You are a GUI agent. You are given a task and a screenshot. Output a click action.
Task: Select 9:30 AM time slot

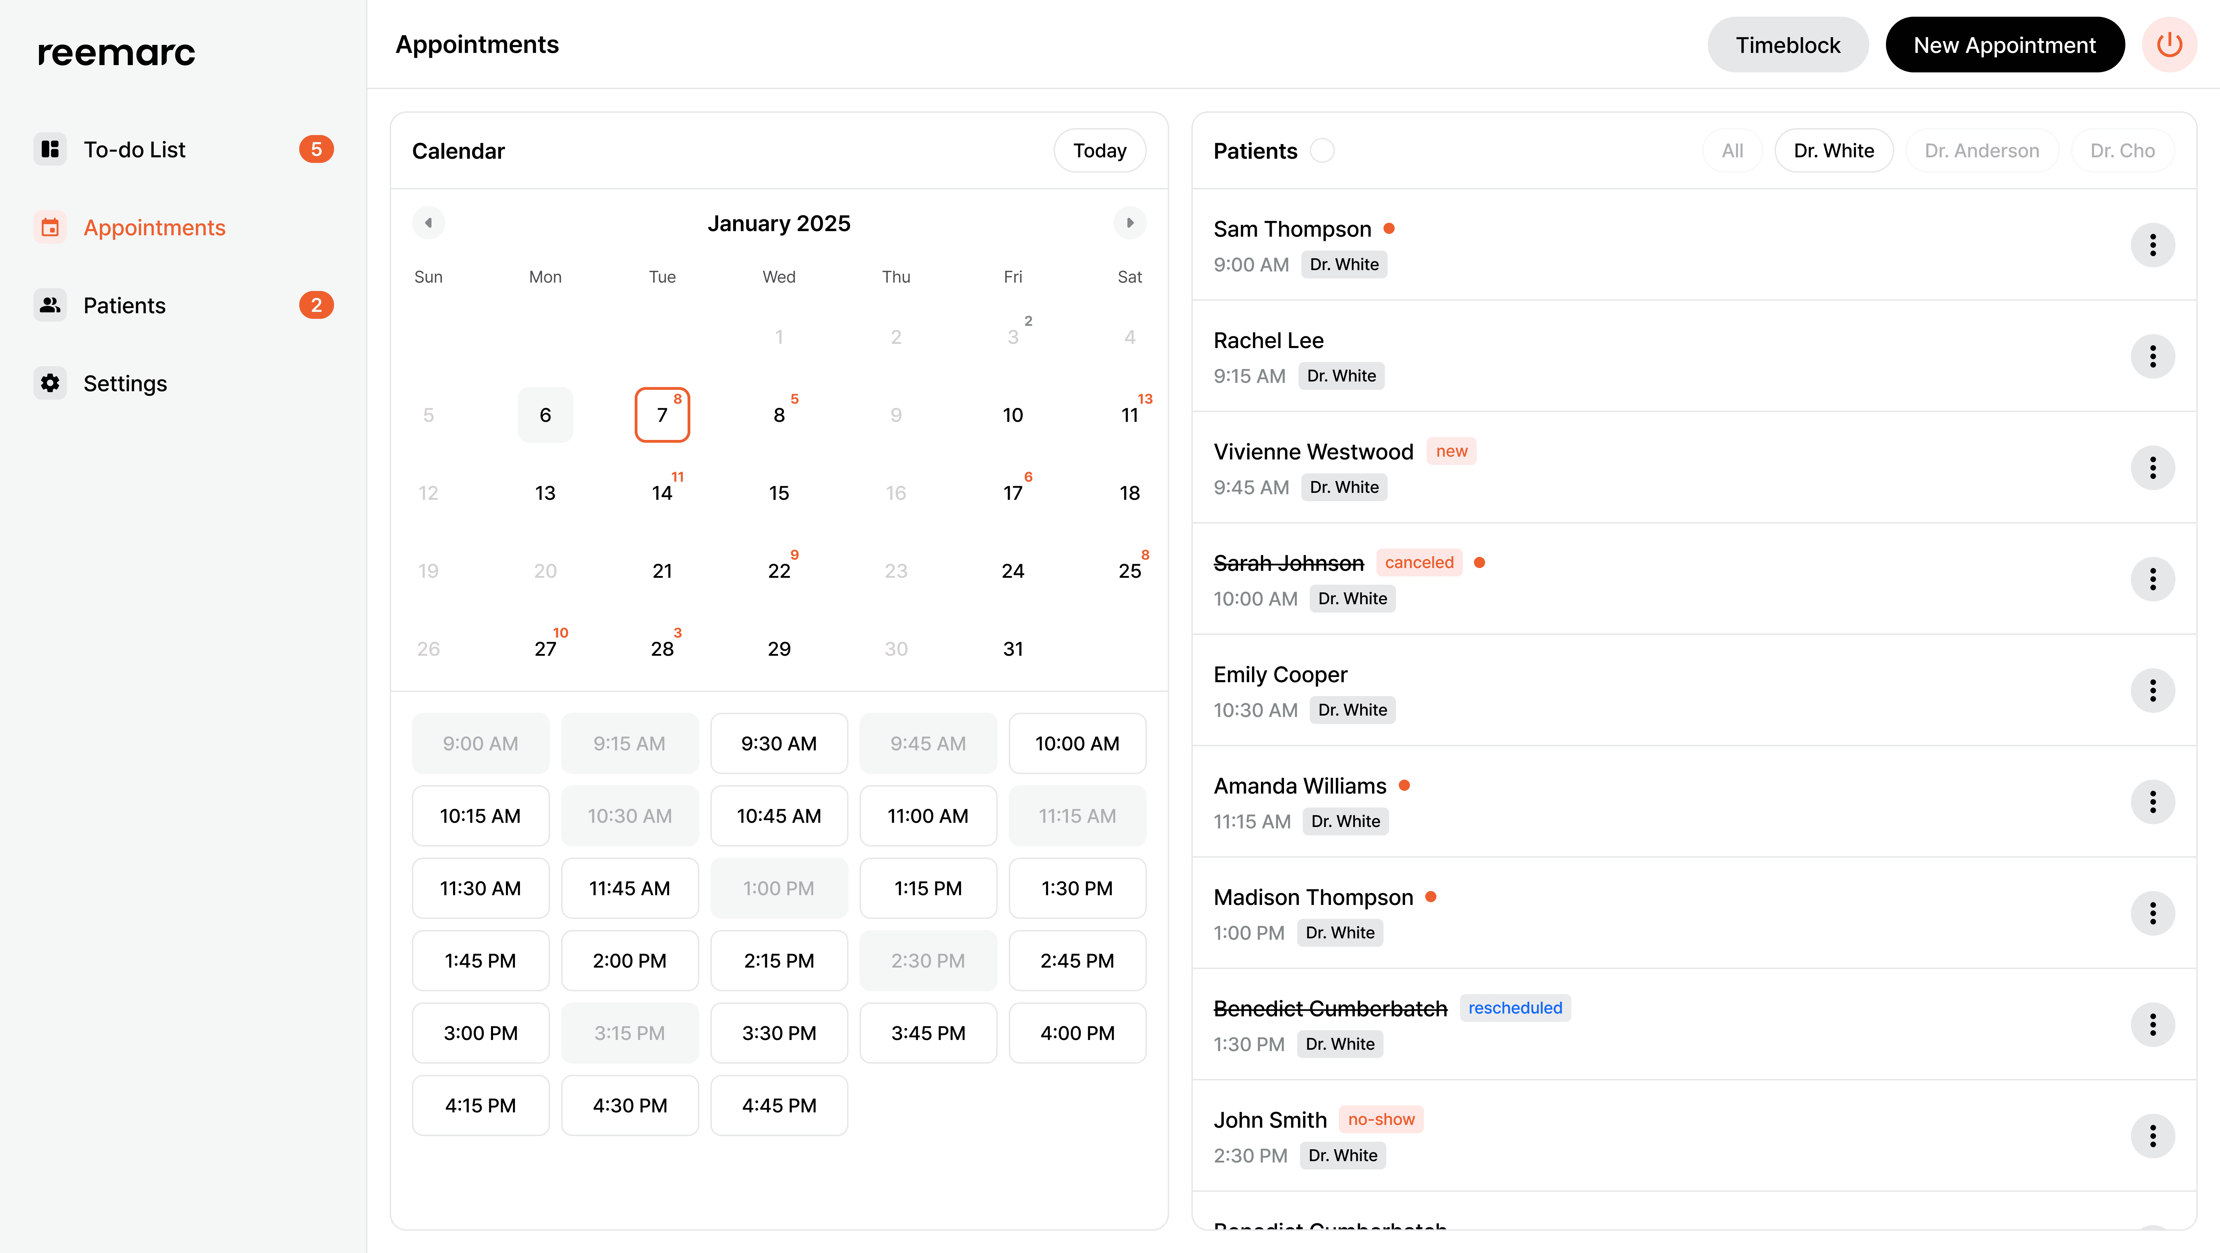pos(778,743)
